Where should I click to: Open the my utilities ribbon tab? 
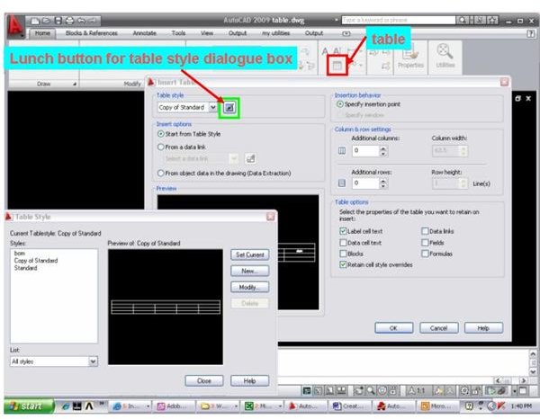coord(276,33)
